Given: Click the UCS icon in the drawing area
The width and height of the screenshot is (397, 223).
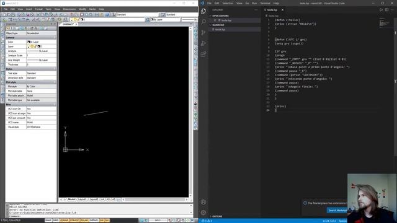Looking at the screenshot, I should (65, 150).
